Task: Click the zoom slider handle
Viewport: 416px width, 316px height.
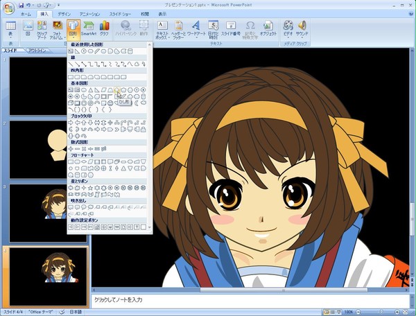Action: pyautogui.click(x=380, y=312)
